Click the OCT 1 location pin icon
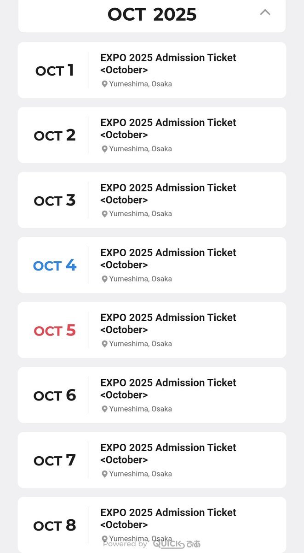Screen dimensions: 304x553 point(104,84)
